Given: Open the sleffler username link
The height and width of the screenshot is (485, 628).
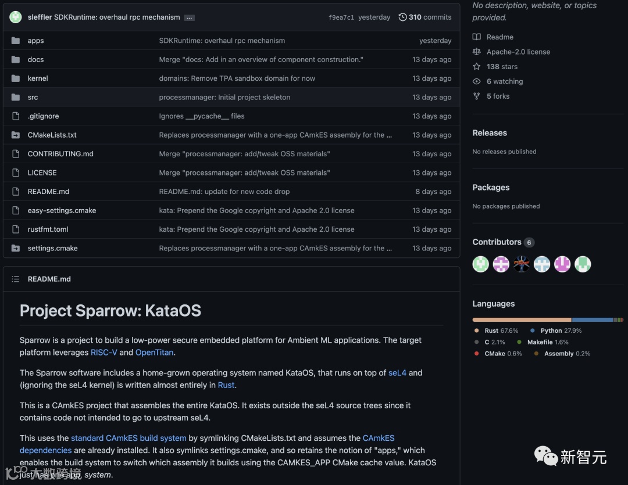Looking at the screenshot, I should (x=40, y=17).
